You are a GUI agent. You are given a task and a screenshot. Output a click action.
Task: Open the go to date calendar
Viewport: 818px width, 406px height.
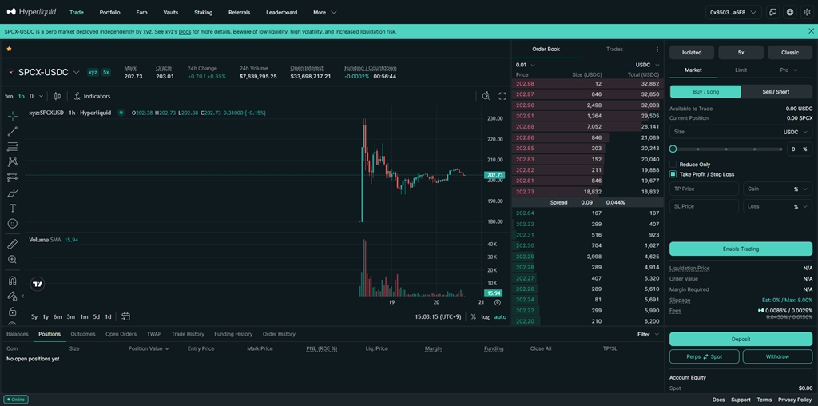125,316
